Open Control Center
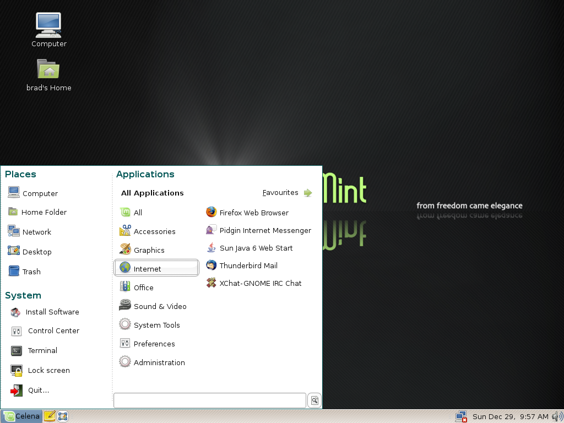The width and height of the screenshot is (564, 423). (x=45, y=330)
